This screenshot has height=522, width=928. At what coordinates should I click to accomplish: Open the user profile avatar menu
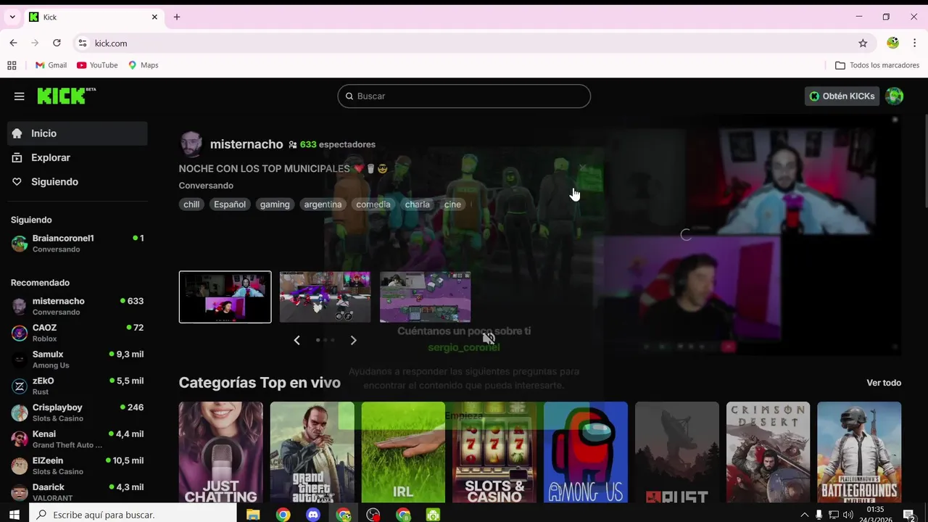895,96
